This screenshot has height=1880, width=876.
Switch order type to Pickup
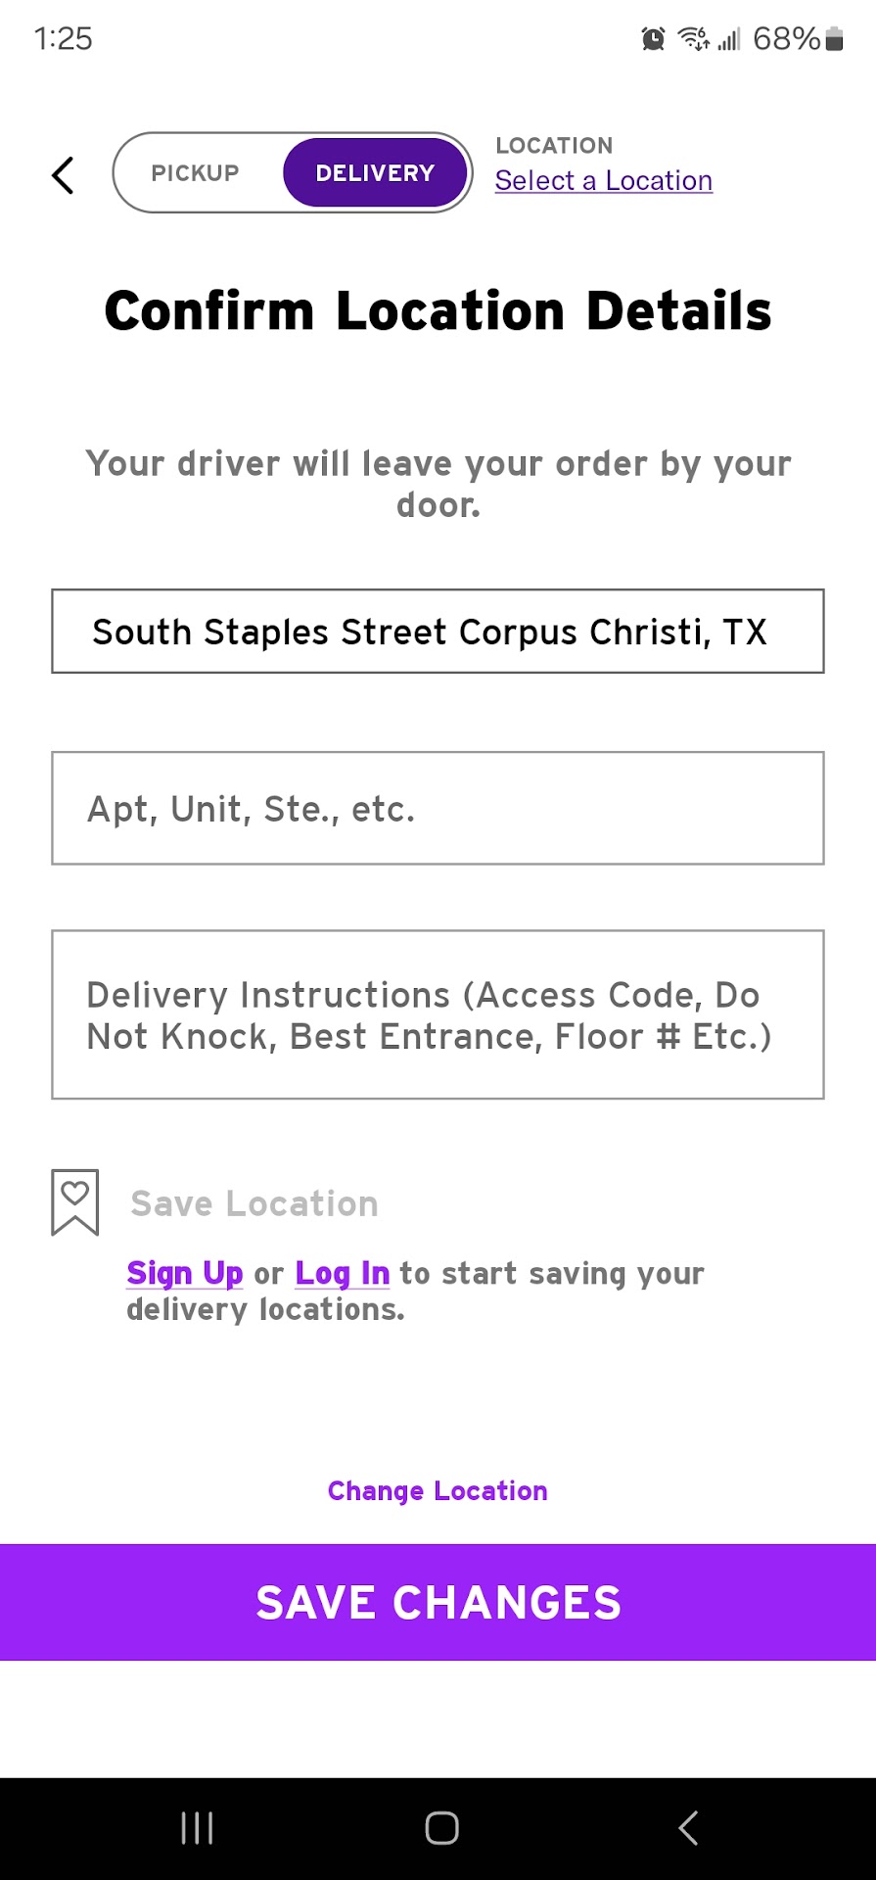(x=196, y=173)
